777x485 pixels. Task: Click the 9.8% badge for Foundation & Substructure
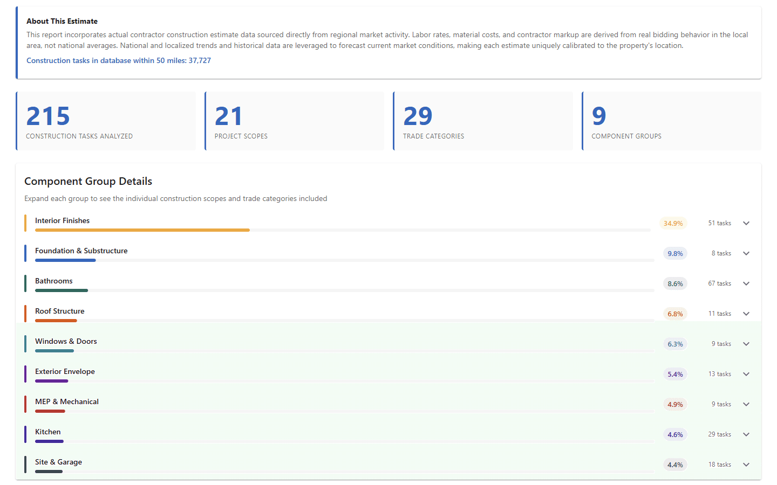click(675, 253)
